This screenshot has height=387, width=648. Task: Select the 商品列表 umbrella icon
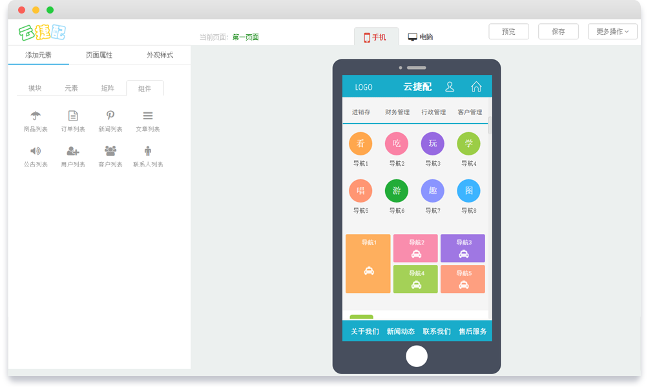point(36,116)
